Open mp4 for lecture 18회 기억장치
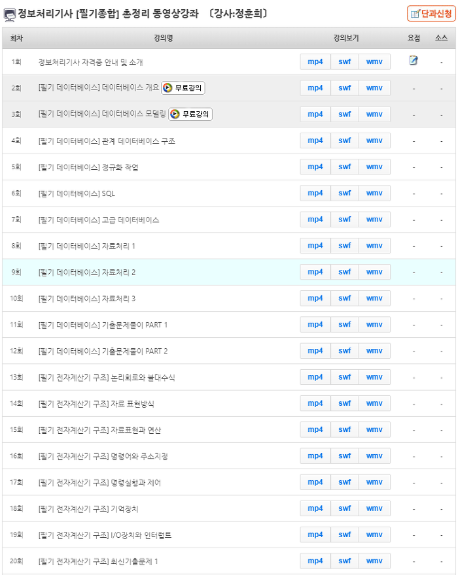The width and height of the screenshot is (458, 575). [x=315, y=508]
